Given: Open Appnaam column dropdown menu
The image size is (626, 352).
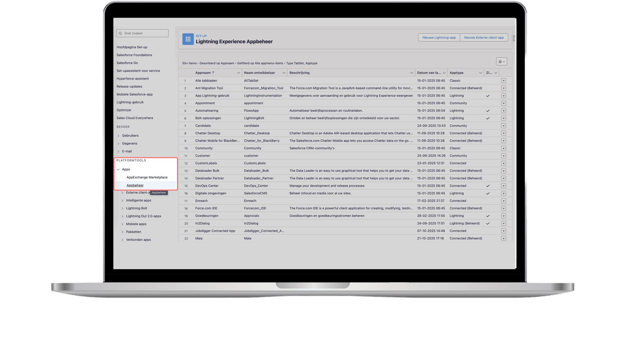Looking at the screenshot, I should click(238, 73).
